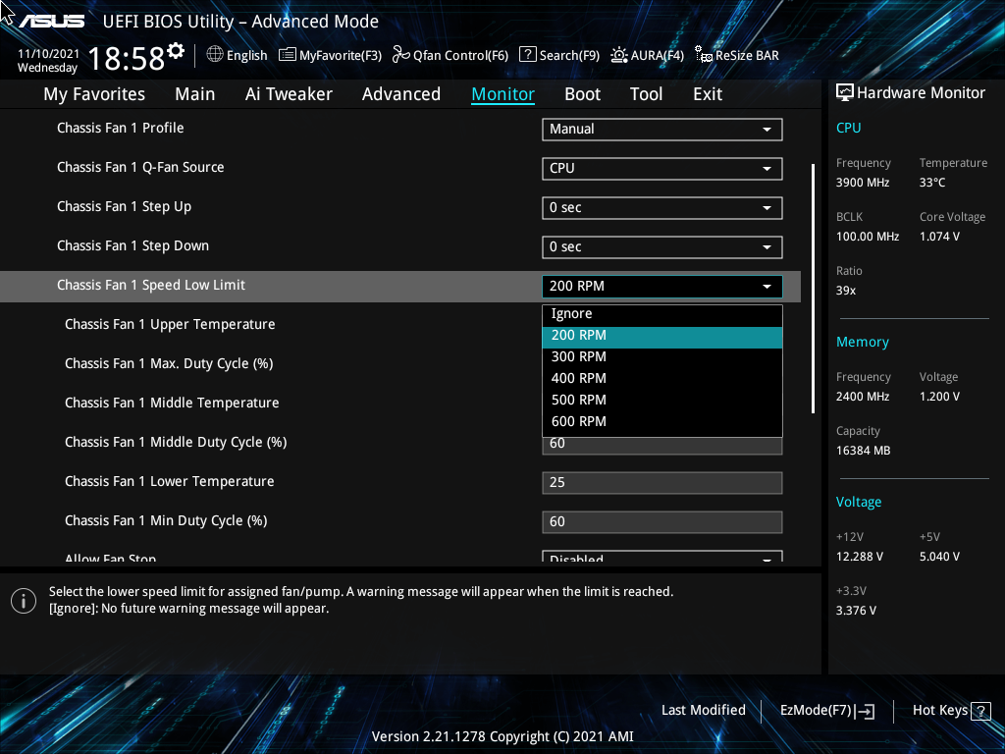Image resolution: width=1005 pixels, height=754 pixels.
Task: Click the 11/10/2021 Wednesday date
Action: 48,61
